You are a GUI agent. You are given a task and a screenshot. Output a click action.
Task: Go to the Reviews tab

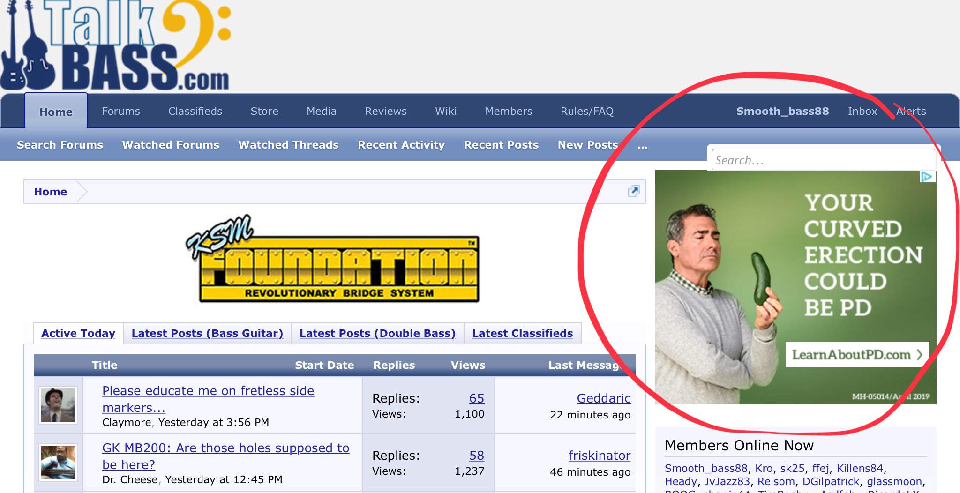[386, 111]
